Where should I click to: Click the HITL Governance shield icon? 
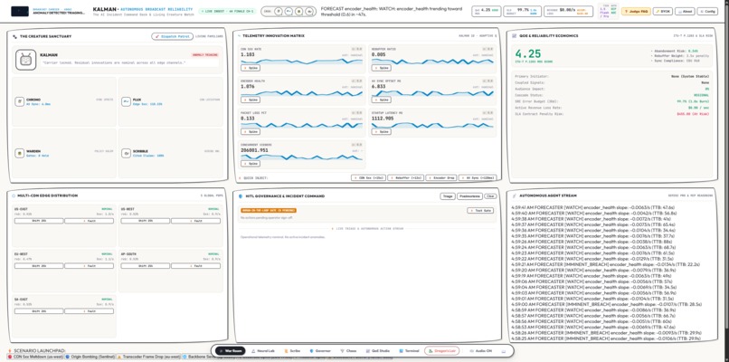(x=241, y=196)
